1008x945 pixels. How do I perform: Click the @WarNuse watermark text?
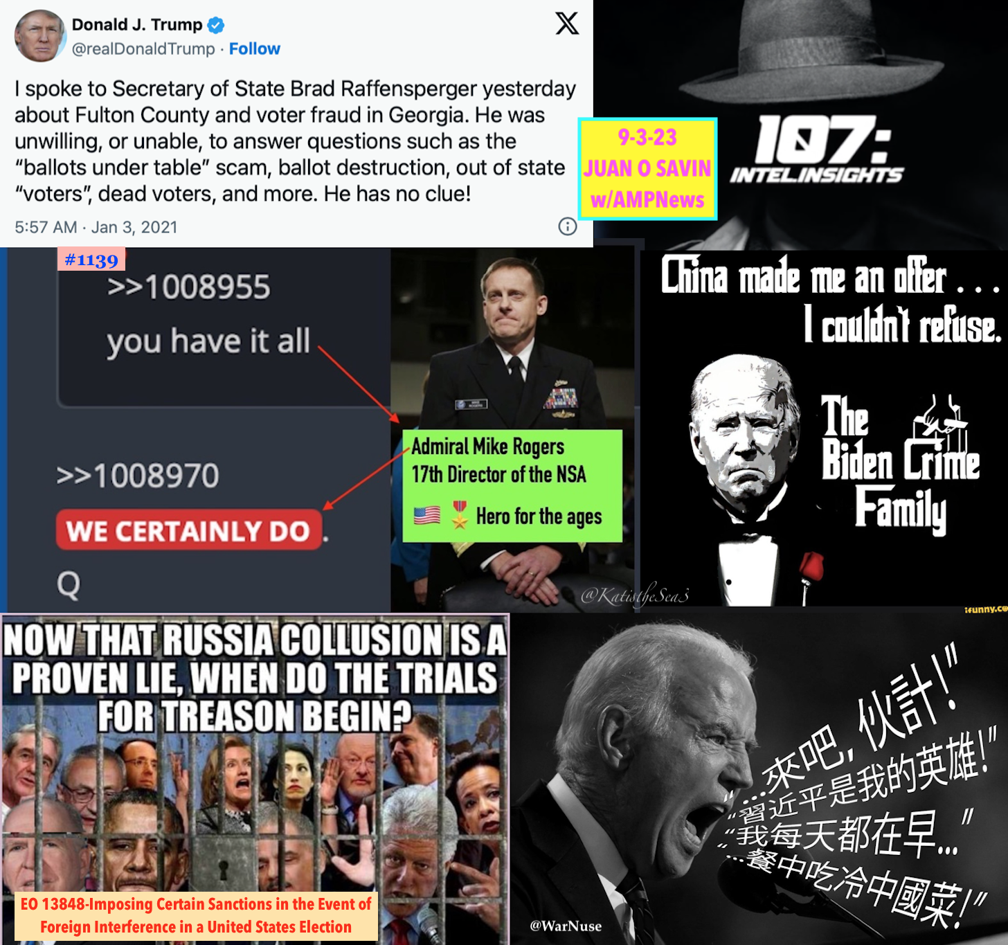click(566, 926)
